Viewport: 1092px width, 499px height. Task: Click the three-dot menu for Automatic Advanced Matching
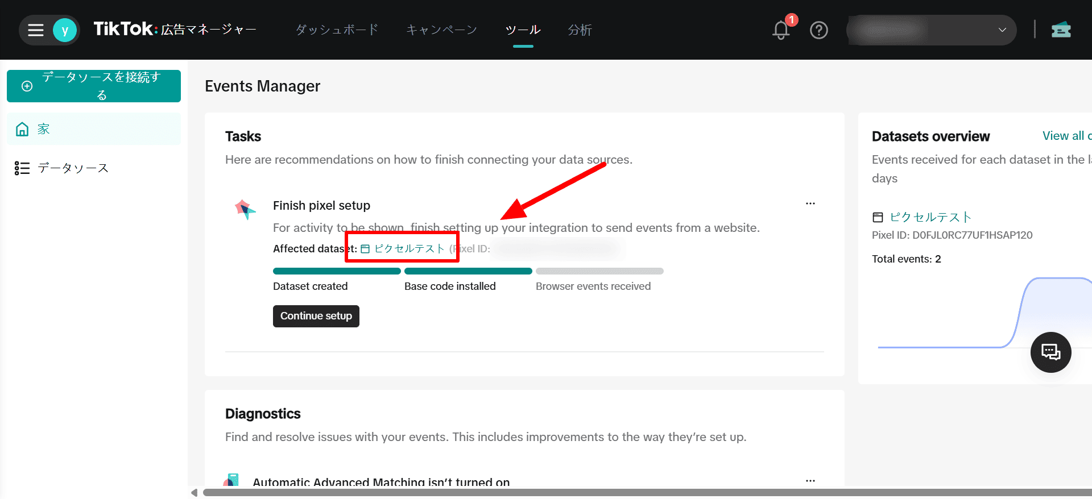point(810,481)
